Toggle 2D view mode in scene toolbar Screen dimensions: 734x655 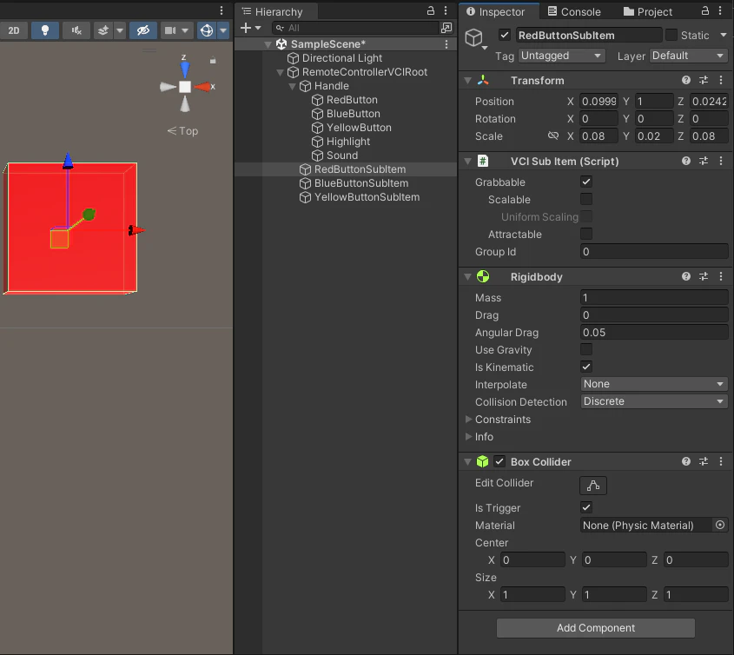[14, 31]
